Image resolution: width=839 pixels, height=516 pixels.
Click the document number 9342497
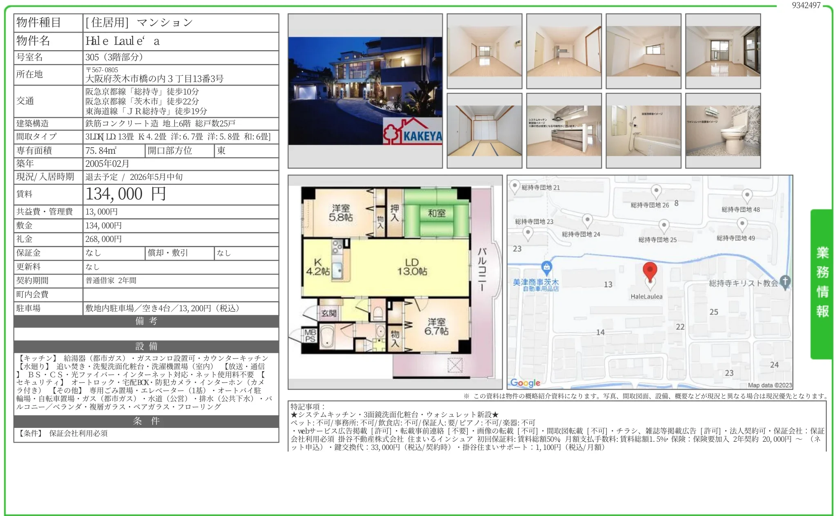click(x=806, y=5)
